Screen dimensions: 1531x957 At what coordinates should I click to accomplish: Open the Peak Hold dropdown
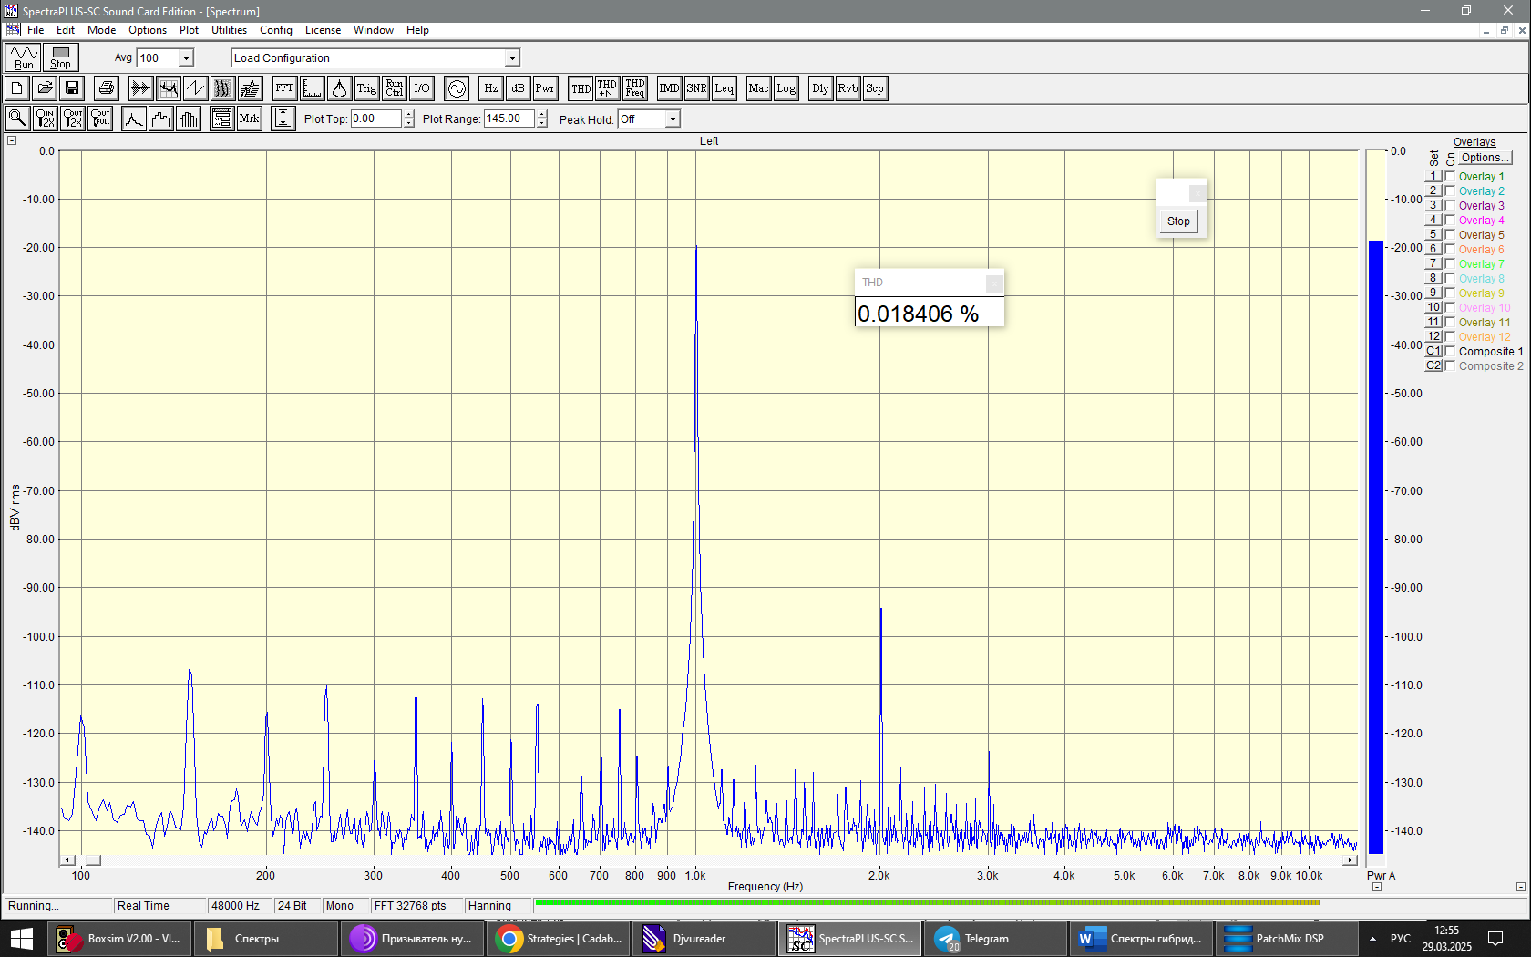click(673, 119)
